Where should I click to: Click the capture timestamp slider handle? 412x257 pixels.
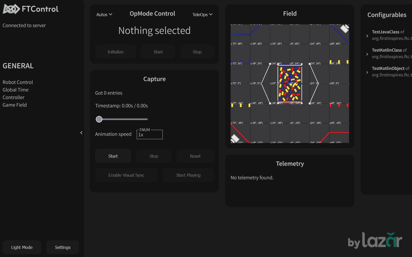click(99, 119)
